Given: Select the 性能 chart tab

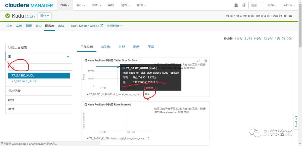Looking at the screenshot, I should point(122,47).
